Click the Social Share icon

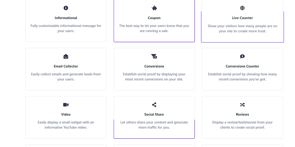coord(154,105)
